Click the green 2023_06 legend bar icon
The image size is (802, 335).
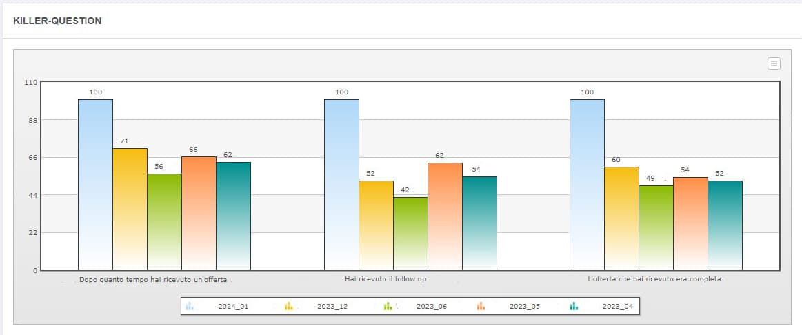point(388,306)
